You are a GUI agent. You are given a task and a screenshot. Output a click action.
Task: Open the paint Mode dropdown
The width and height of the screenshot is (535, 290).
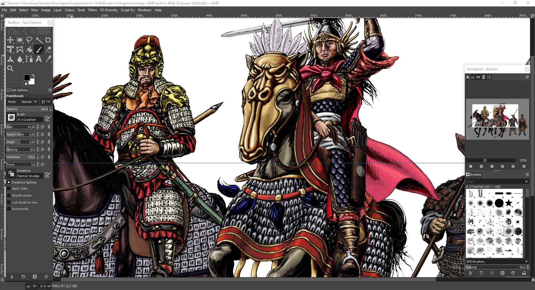coord(29,102)
